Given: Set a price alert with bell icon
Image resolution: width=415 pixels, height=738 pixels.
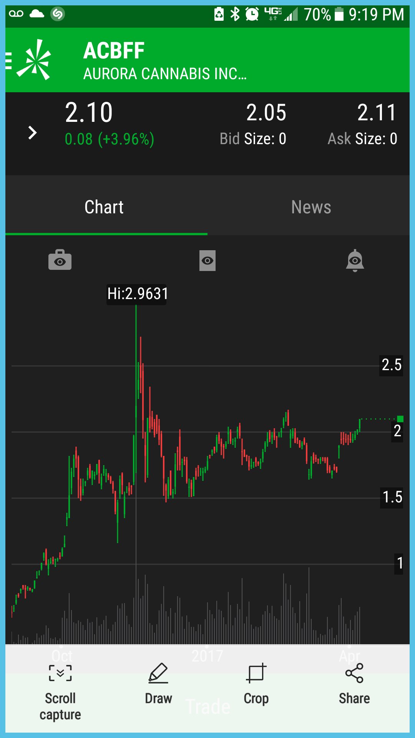Looking at the screenshot, I should pyautogui.click(x=355, y=261).
